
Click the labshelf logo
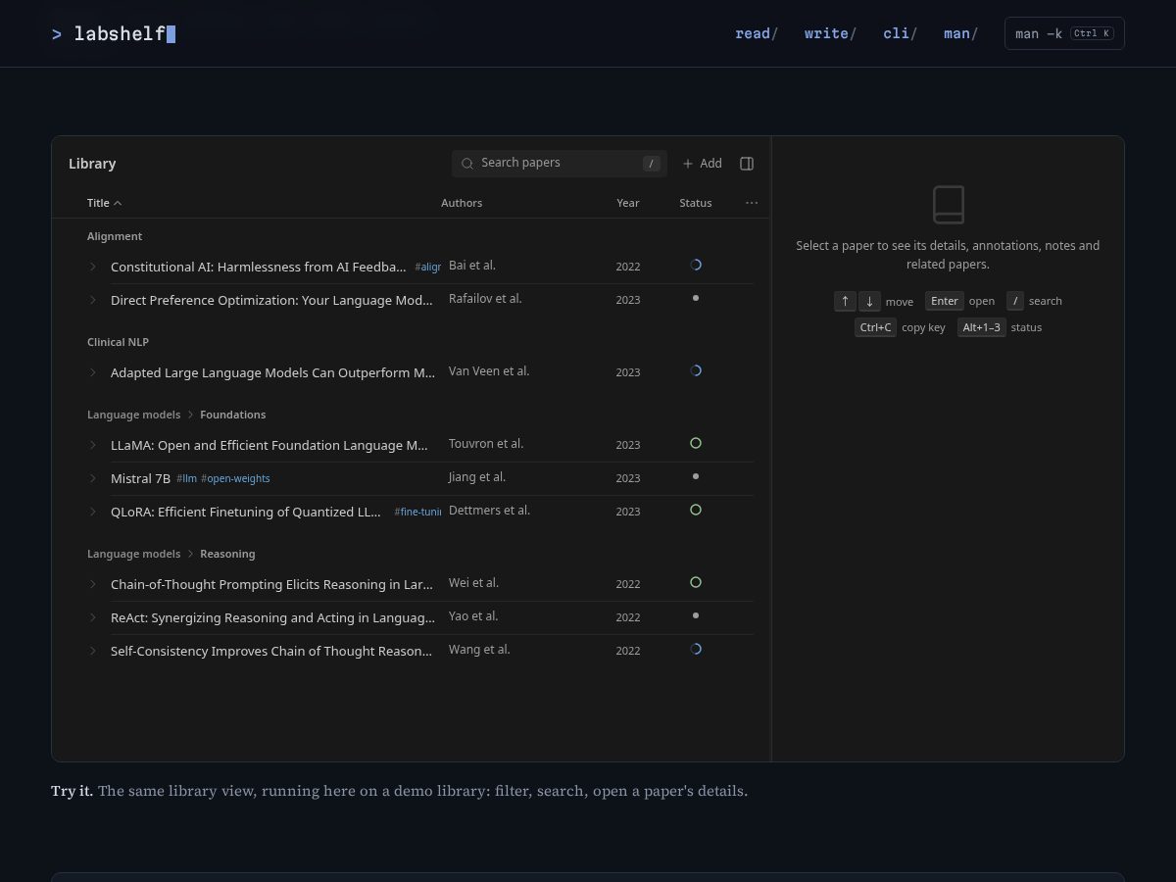tap(114, 34)
